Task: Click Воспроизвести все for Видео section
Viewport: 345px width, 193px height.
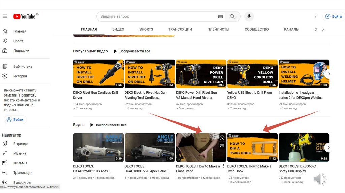Action: coord(111,125)
